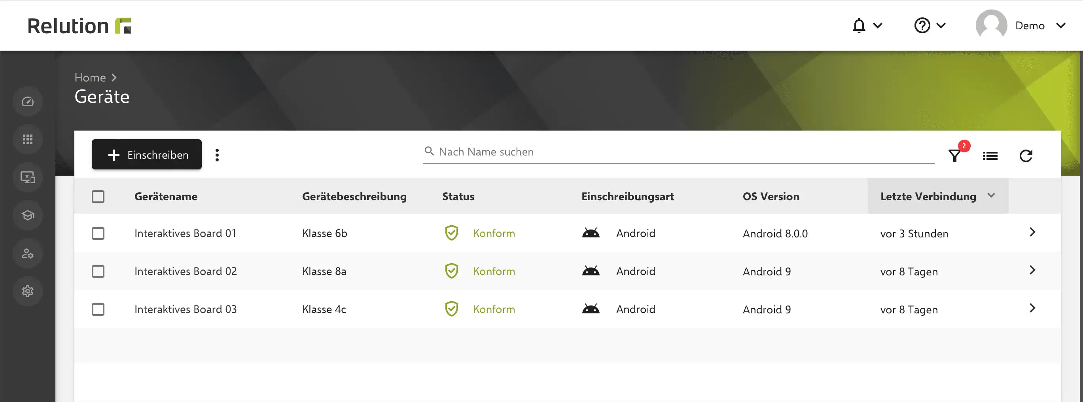The height and width of the screenshot is (402, 1083).
Task: Click vor 8 Tagen for Board 02
Action: (x=909, y=272)
